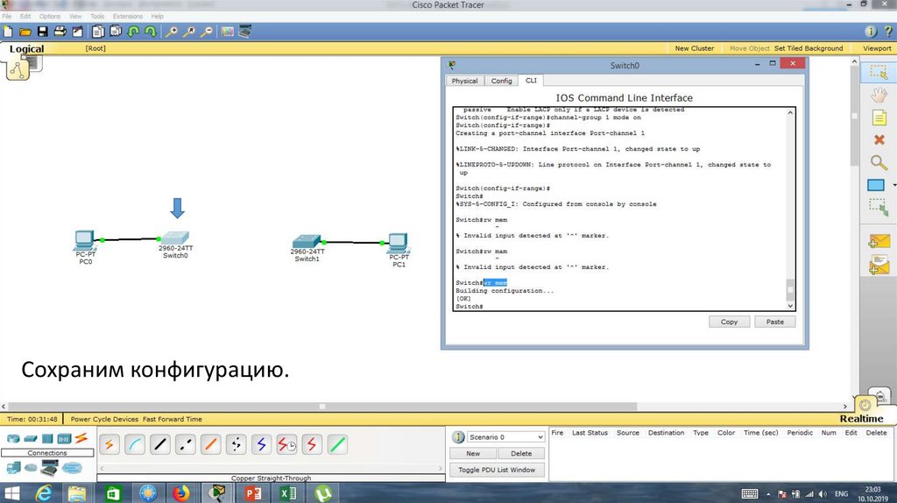Click Switch0 device on the workspace
This screenshot has height=503, width=897.
pos(175,239)
